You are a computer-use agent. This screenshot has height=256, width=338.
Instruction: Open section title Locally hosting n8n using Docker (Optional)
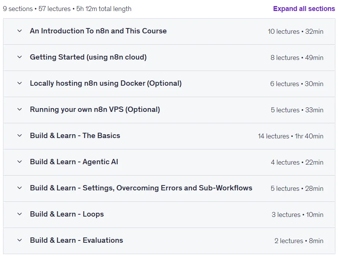(x=106, y=83)
